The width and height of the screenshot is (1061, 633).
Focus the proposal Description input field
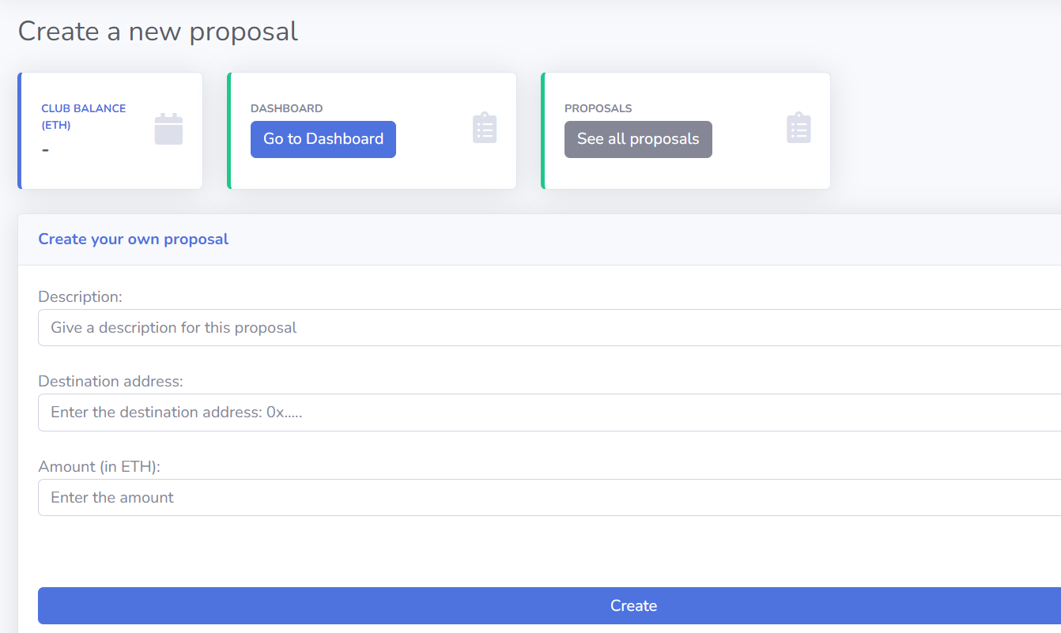[x=549, y=327]
